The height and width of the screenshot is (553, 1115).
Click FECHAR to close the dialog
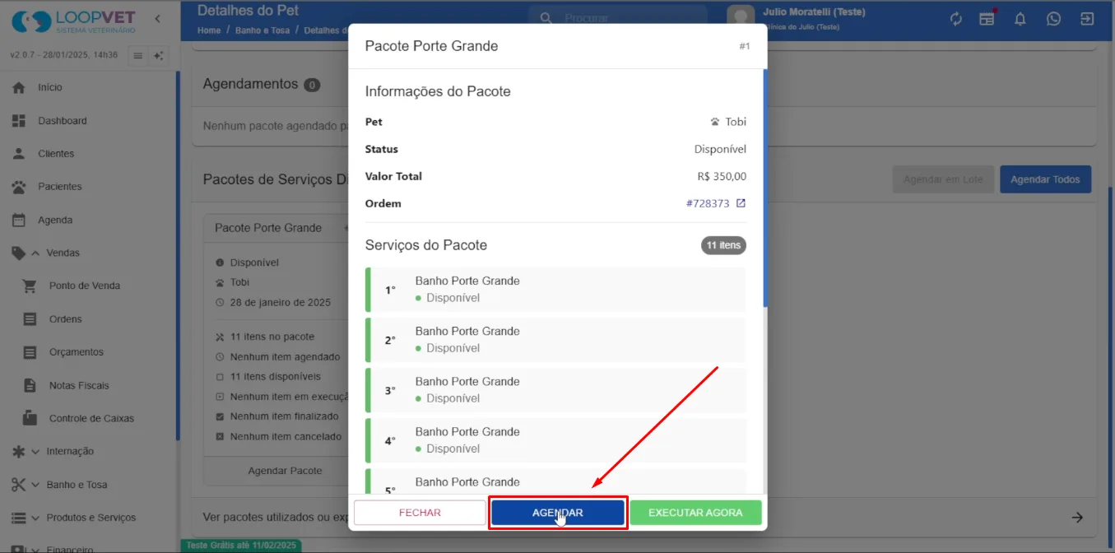click(x=420, y=513)
